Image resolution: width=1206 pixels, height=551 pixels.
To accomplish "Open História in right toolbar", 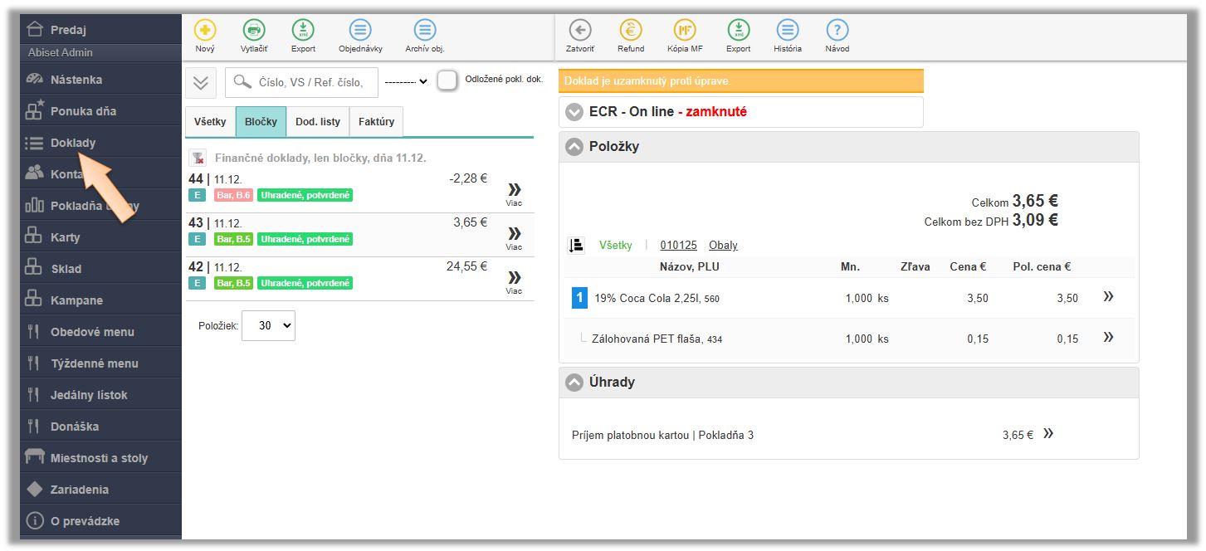I will tap(788, 31).
